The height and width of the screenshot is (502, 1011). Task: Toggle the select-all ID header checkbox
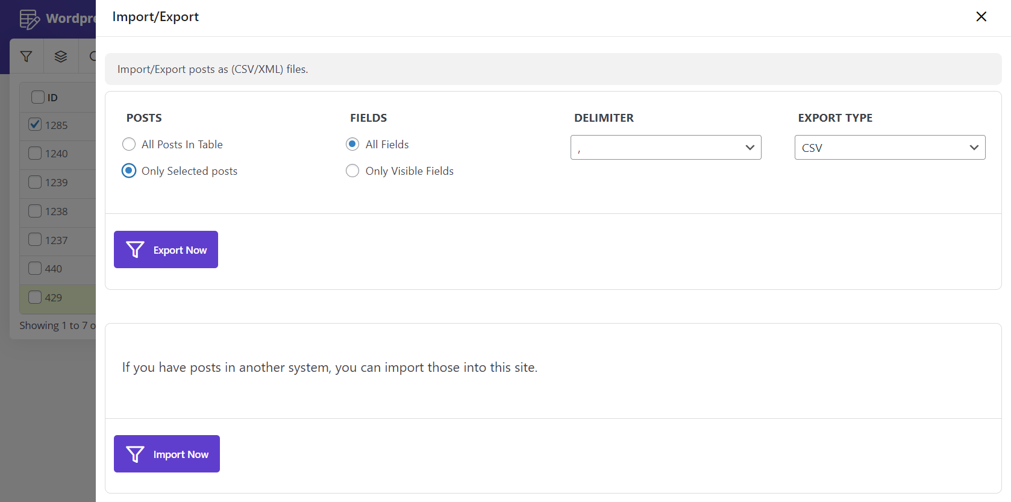pyautogui.click(x=38, y=97)
